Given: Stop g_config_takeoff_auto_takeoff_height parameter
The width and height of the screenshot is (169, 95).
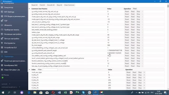Looking at the screenshot, I should click(138, 50).
